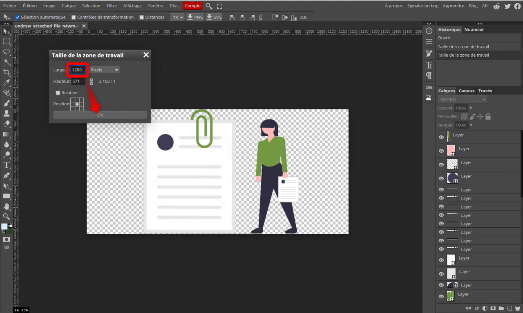The height and width of the screenshot is (313, 523).
Task: Select the Hand pan tool
Action: [7, 206]
